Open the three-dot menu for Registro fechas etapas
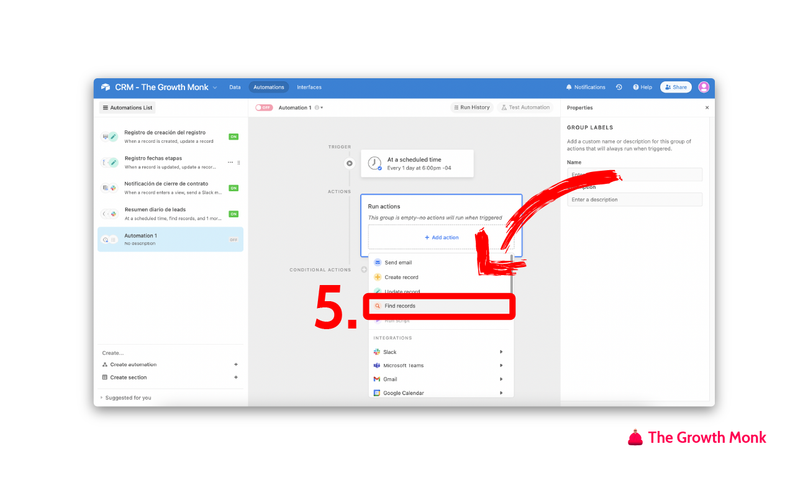This screenshot has height=485, width=808. coord(230,162)
